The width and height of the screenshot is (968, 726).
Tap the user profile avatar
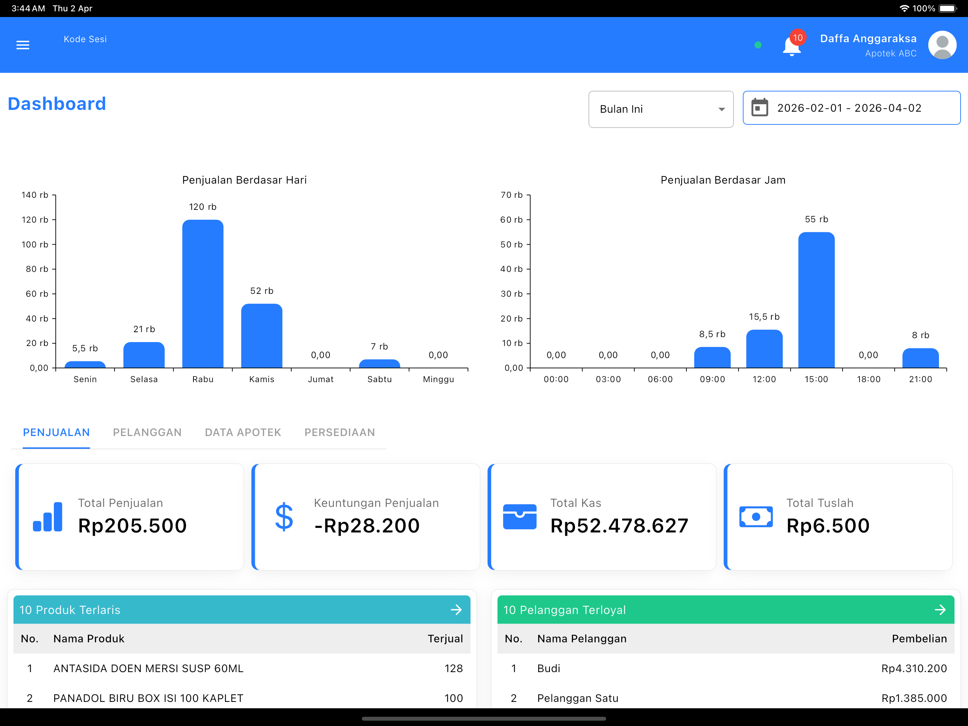pos(942,45)
